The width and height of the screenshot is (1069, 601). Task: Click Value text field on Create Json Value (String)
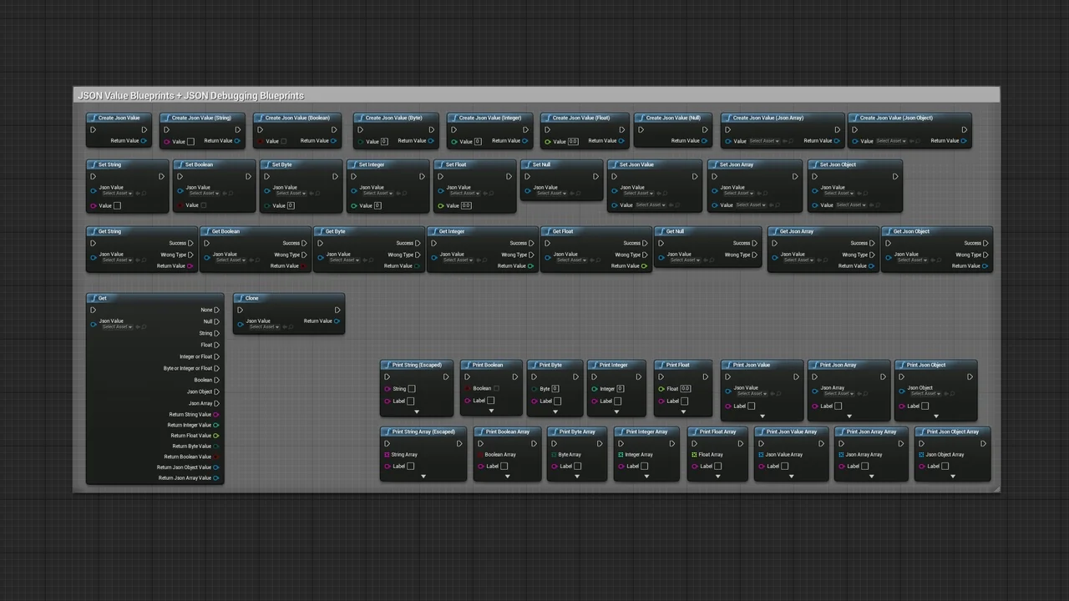[x=190, y=142]
